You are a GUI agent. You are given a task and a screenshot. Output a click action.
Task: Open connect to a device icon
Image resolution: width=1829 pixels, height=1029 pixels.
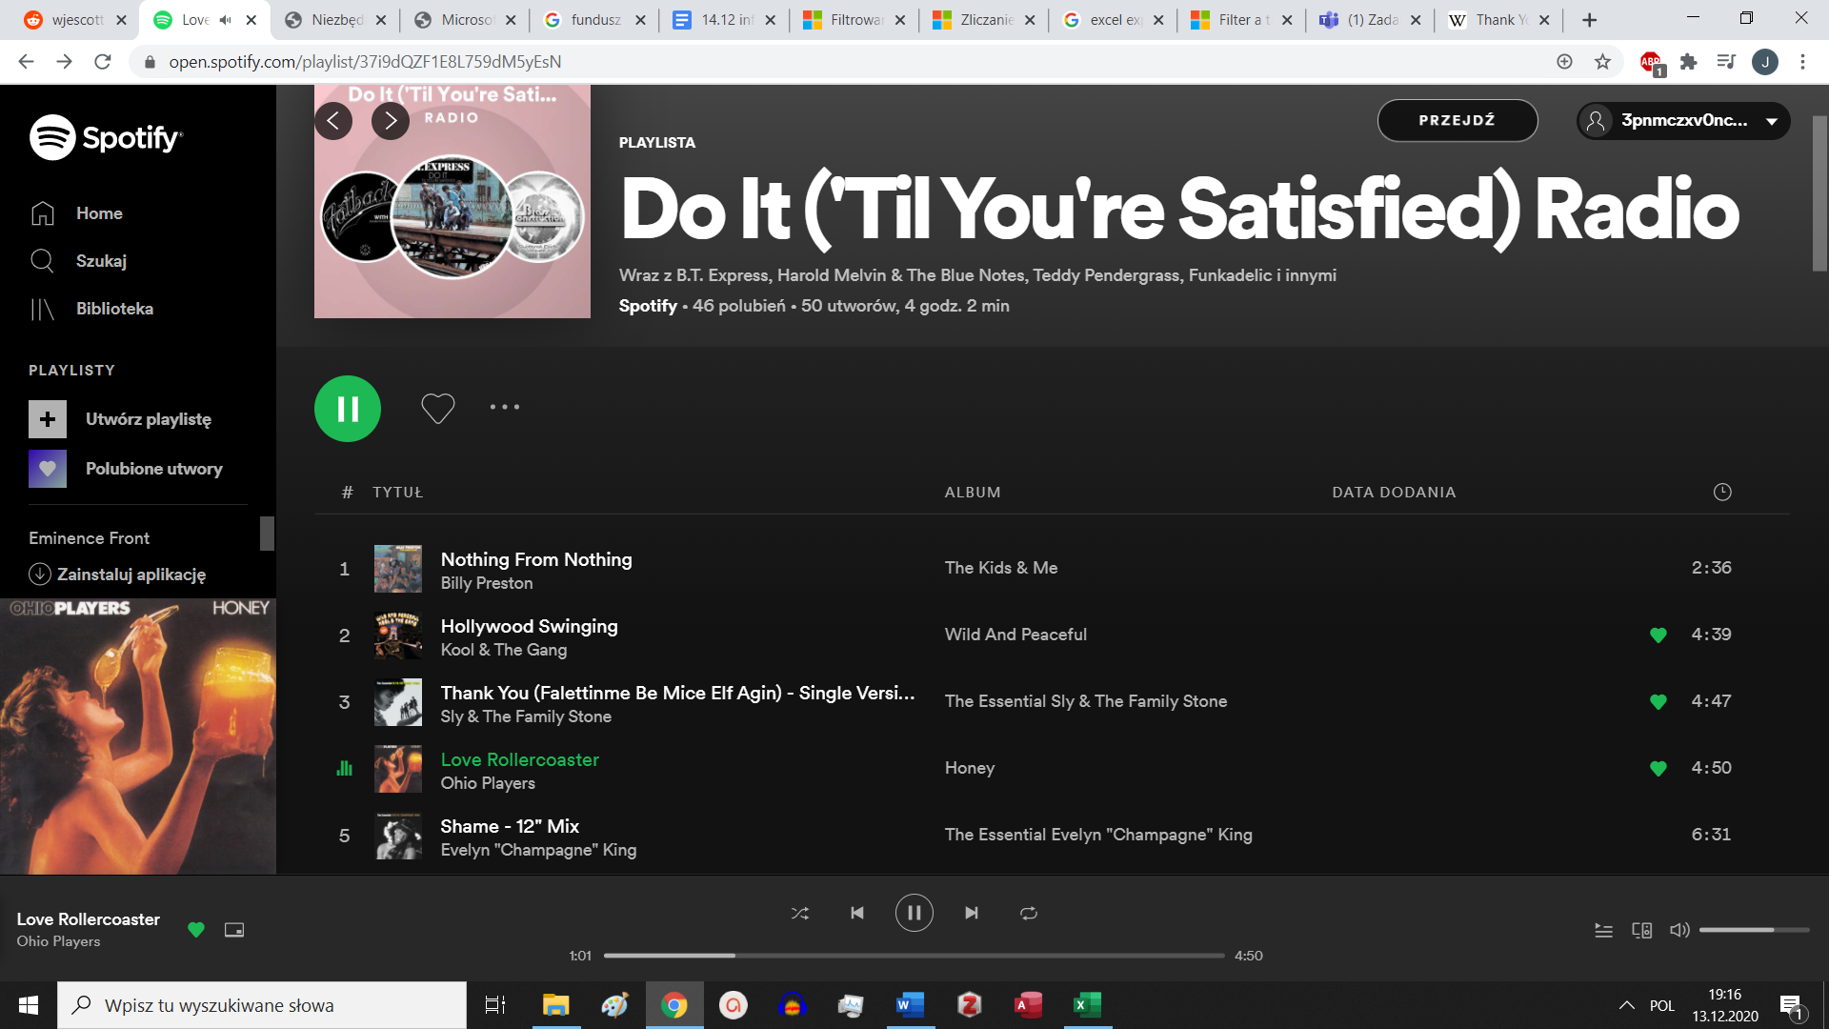tap(1642, 930)
